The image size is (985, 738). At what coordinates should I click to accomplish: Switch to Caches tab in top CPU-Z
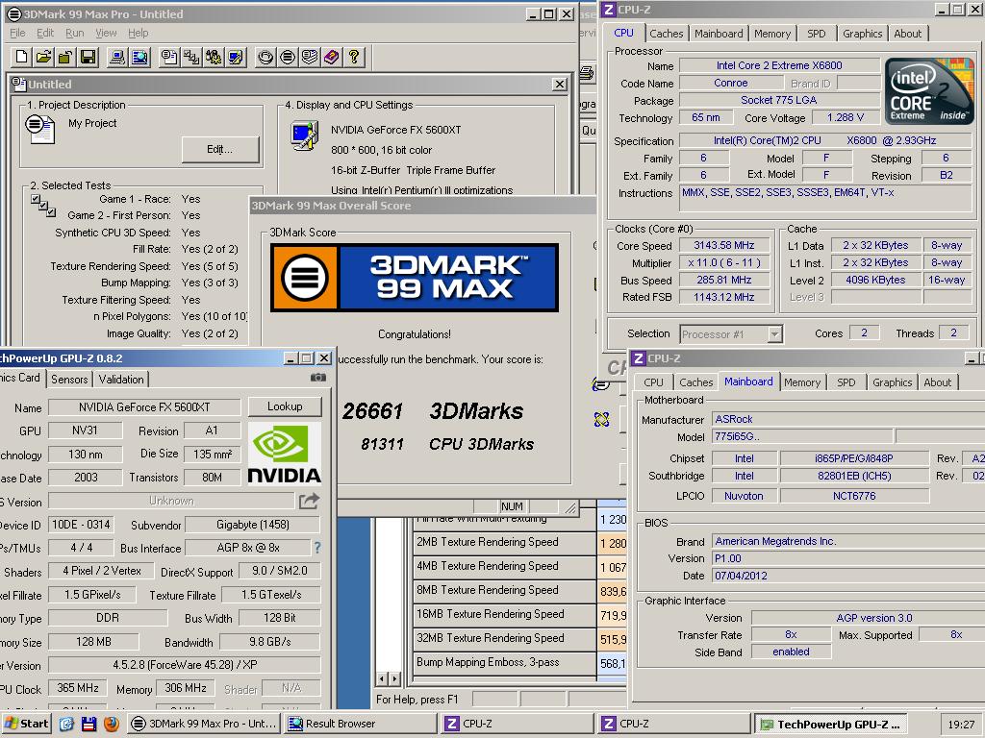point(666,34)
